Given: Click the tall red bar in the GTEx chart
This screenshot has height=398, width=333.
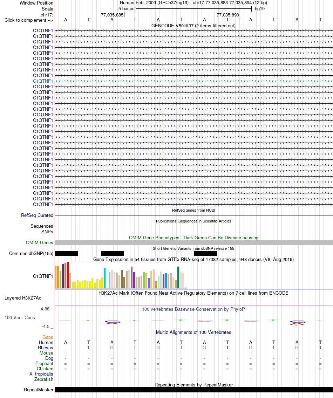Looking at the screenshot, I should point(68,275).
